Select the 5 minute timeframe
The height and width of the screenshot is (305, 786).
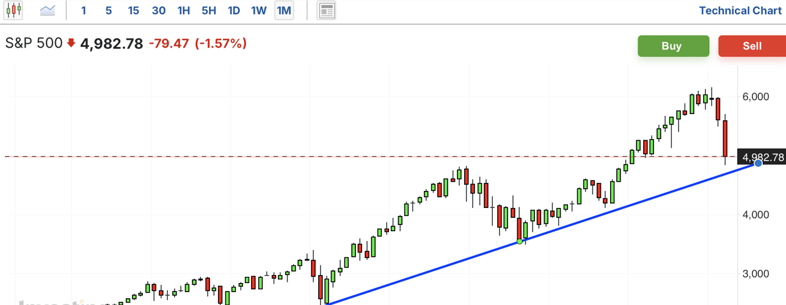(x=109, y=10)
